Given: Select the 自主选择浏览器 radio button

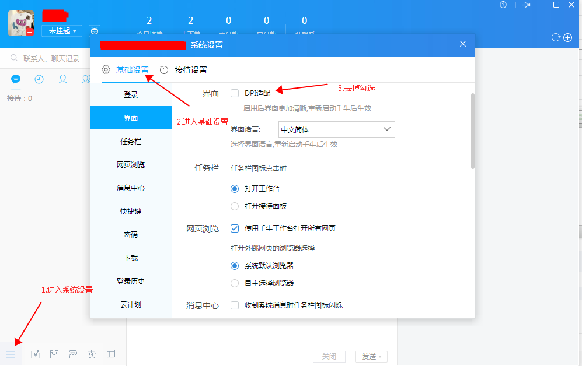Looking at the screenshot, I should [235, 283].
